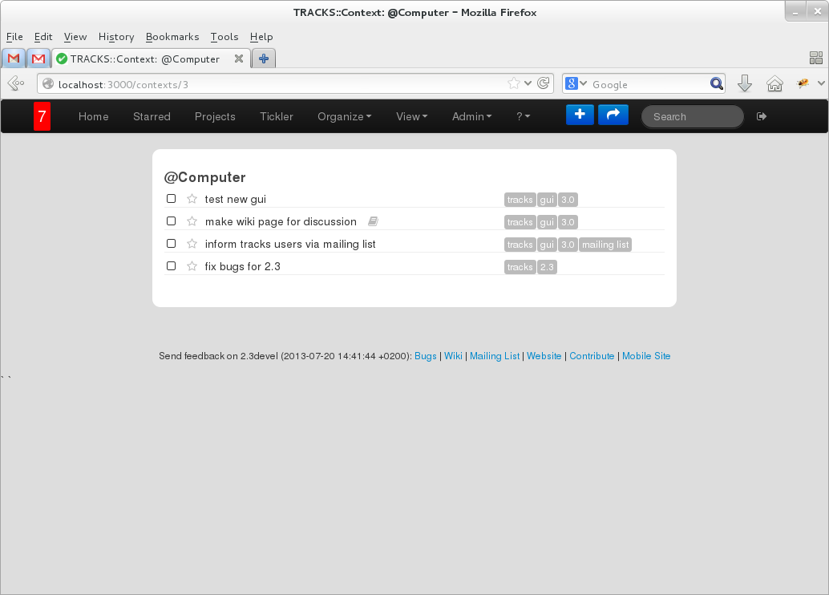
Task: Open the View dropdown in the navbar
Action: tap(411, 116)
